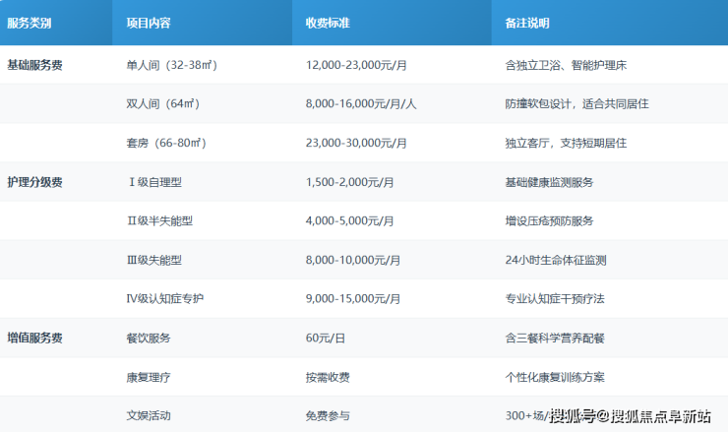Select the 8,000-16,000元/月/人 price cell
Screen dimensions: 728x432
click(361, 103)
